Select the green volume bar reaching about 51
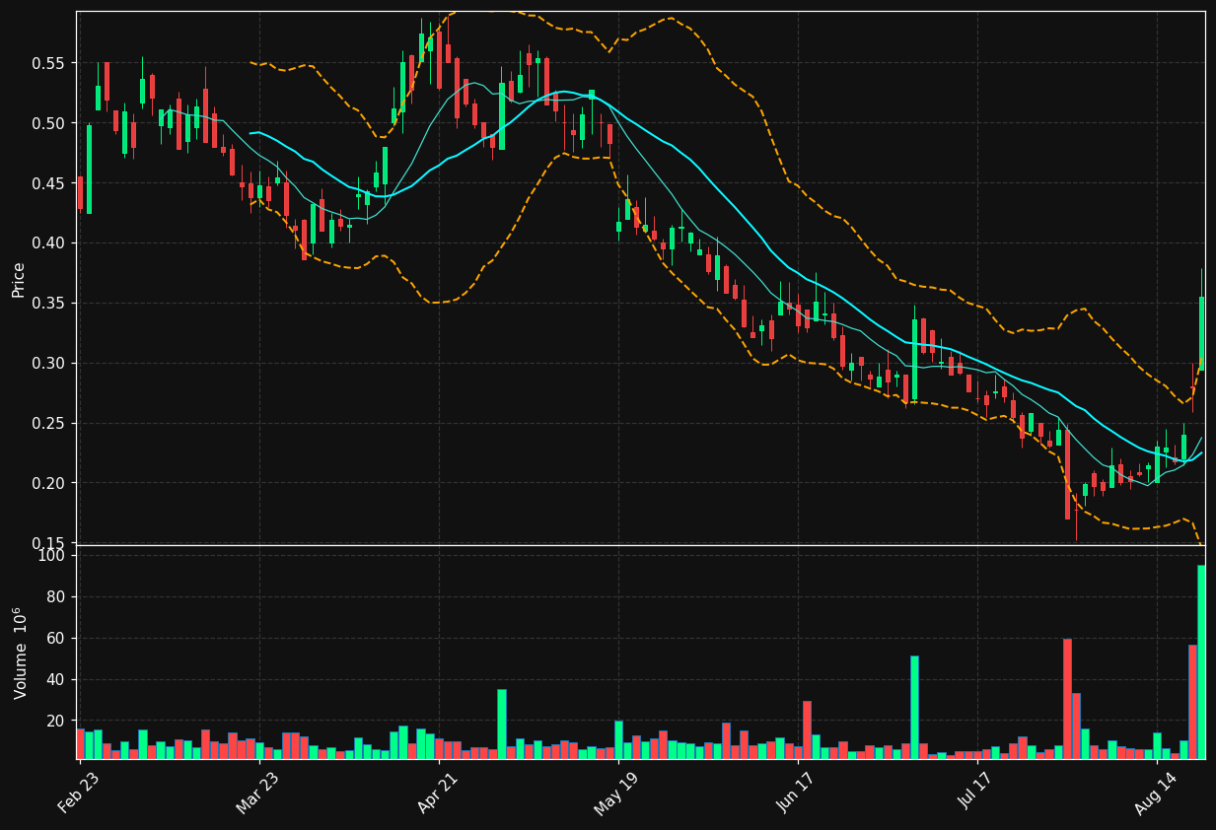This screenshot has height=830, width=1216. (914, 707)
